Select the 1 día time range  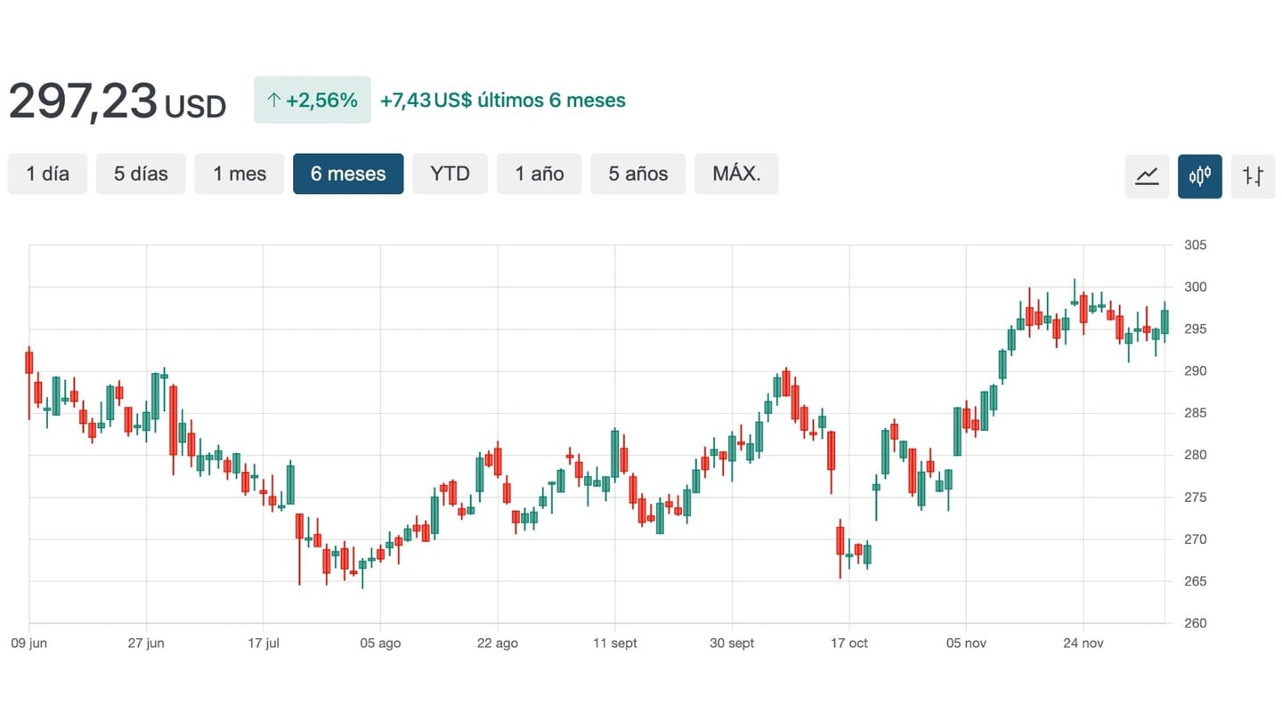(x=47, y=174)
